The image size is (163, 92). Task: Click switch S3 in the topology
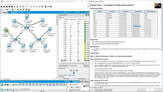click(x=39, y=39)
